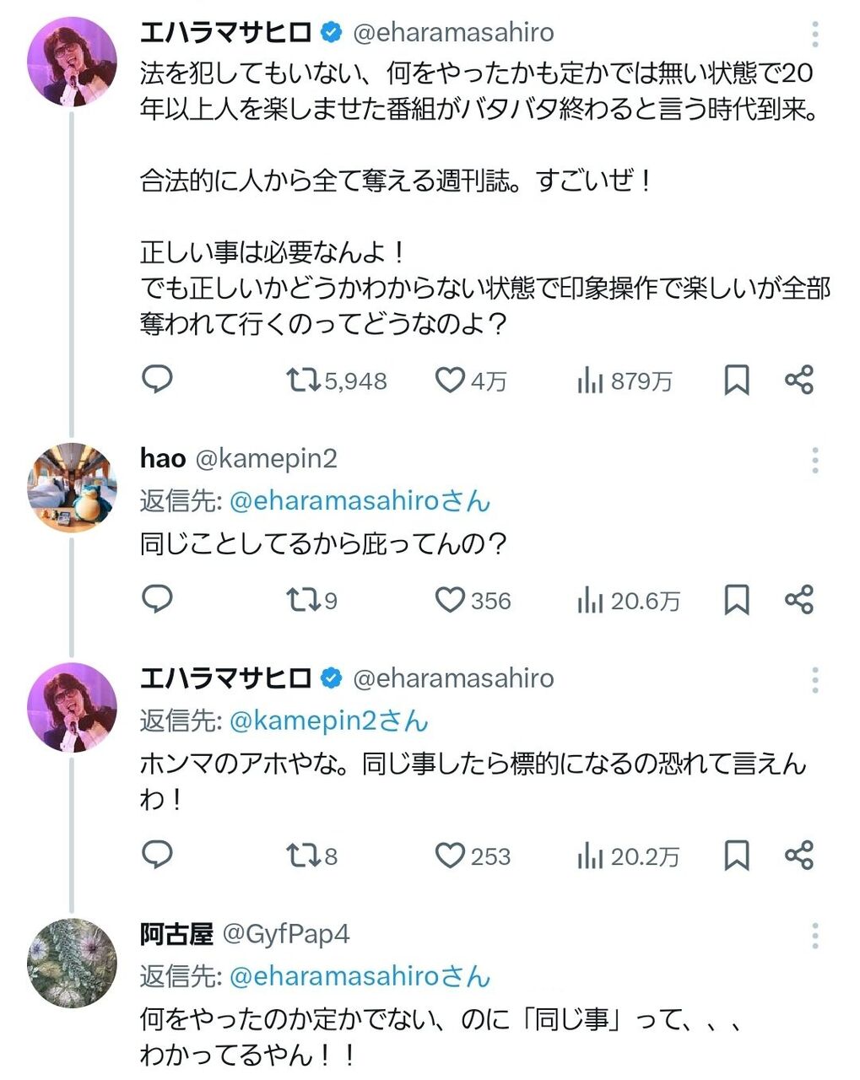Open @kamepin2 mention link
Image resolution: width=860 pixels, height=1080 pixels.
(x=305, y=721)
